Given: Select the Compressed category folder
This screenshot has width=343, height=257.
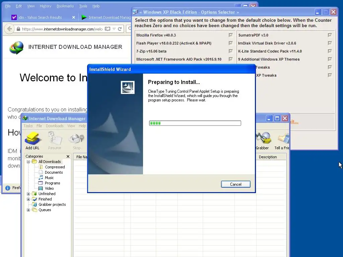Looking at the screenshot, I should (x=55, y=167).
